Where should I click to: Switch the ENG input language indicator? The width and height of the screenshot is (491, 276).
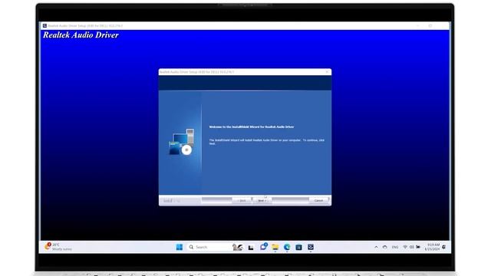click(x=395, y=247)
